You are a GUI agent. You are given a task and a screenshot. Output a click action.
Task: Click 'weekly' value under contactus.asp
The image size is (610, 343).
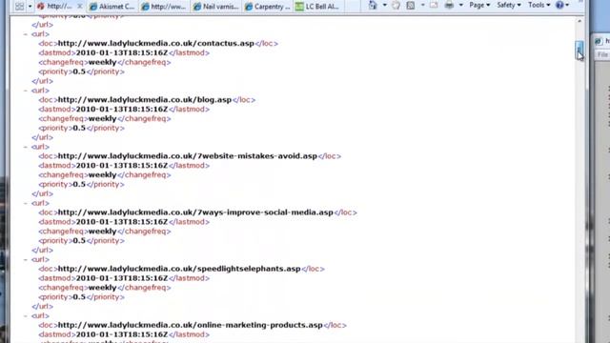click(102, 62)
